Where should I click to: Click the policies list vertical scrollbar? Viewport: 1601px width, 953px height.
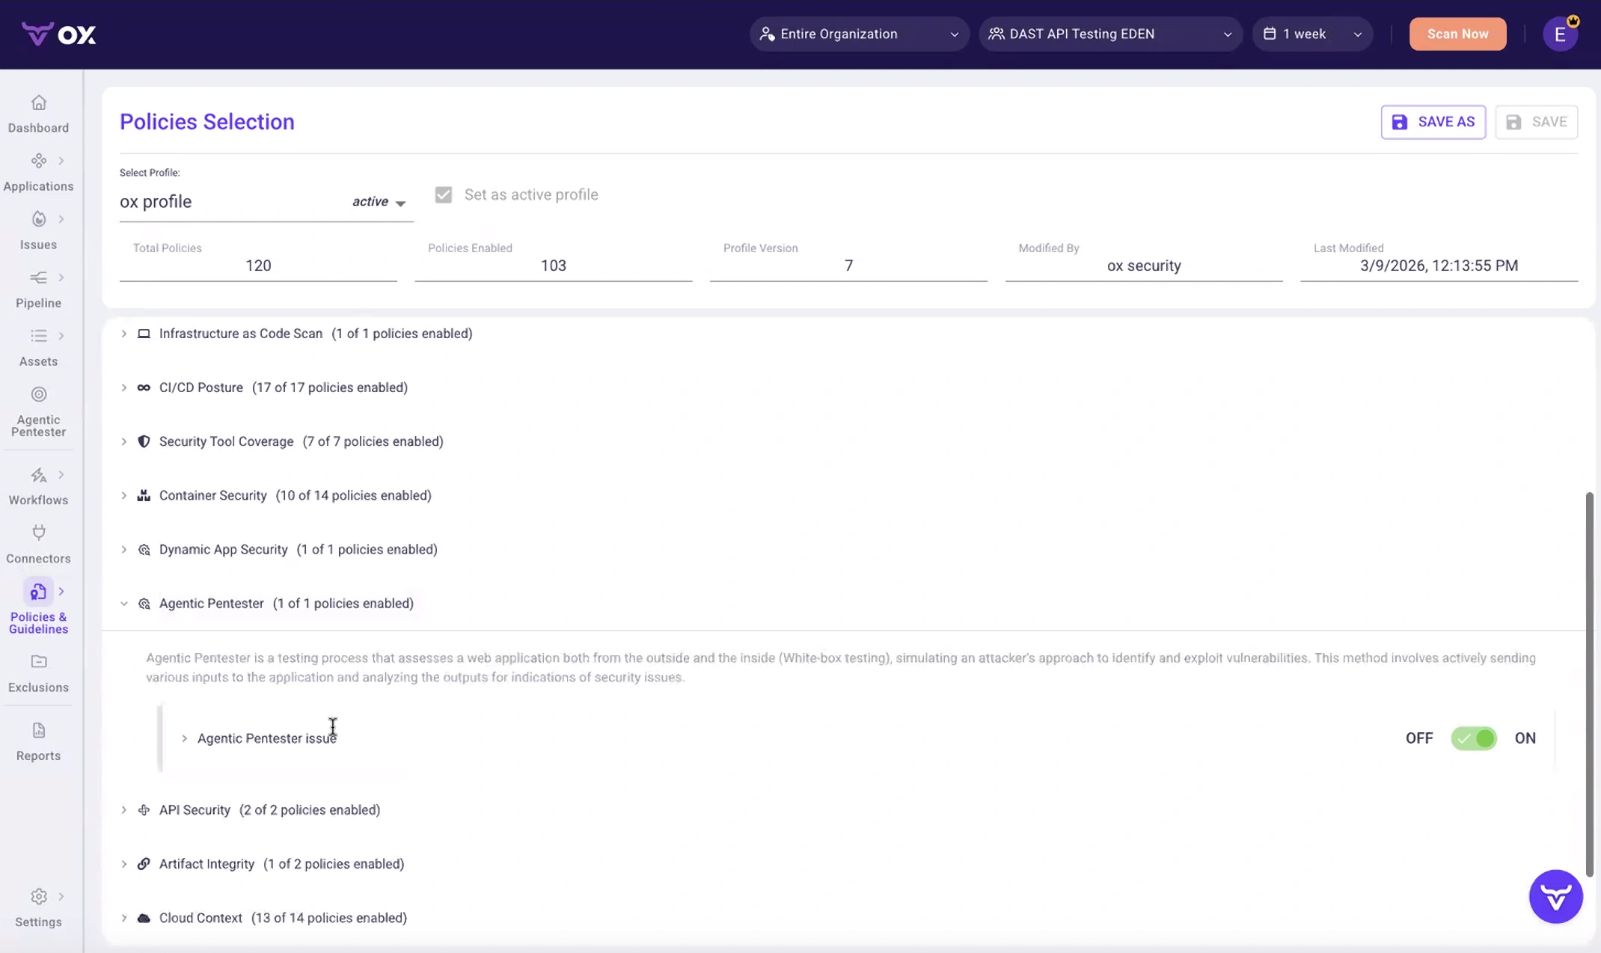[x=1590, y=684]
